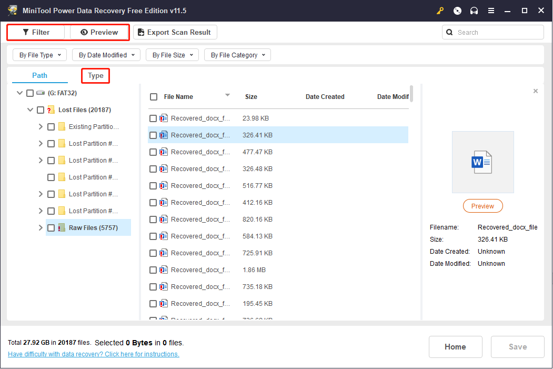553x369 pixels.
Task: Open the By File Category dropdown
Action: point(237,55)
